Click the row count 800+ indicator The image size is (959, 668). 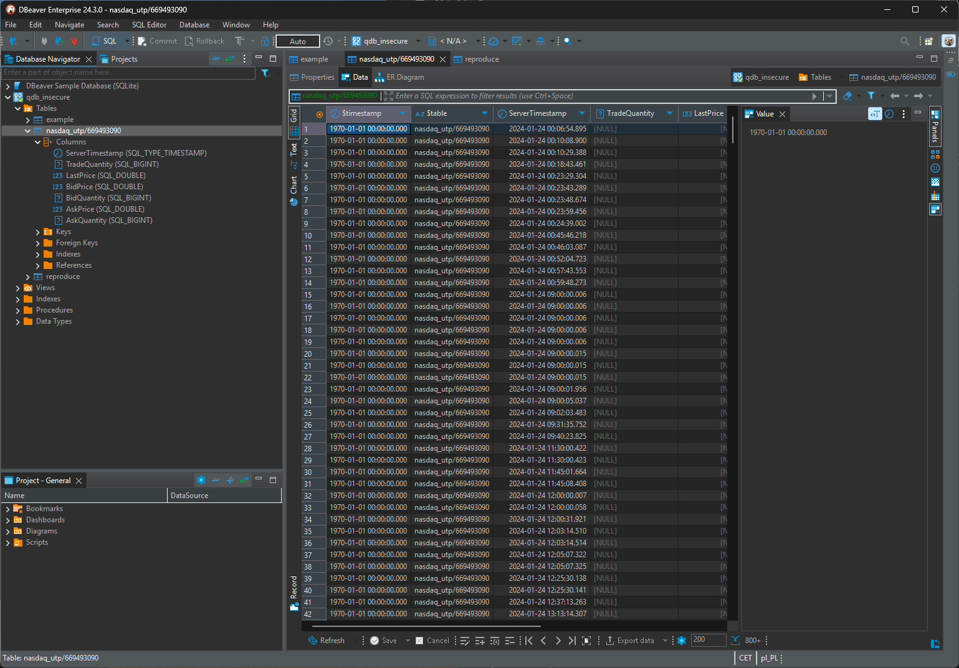point(753,641)
